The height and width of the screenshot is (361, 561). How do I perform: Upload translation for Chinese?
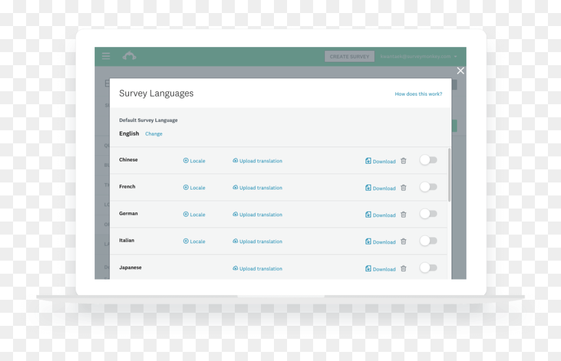click(x=257, y=161)
